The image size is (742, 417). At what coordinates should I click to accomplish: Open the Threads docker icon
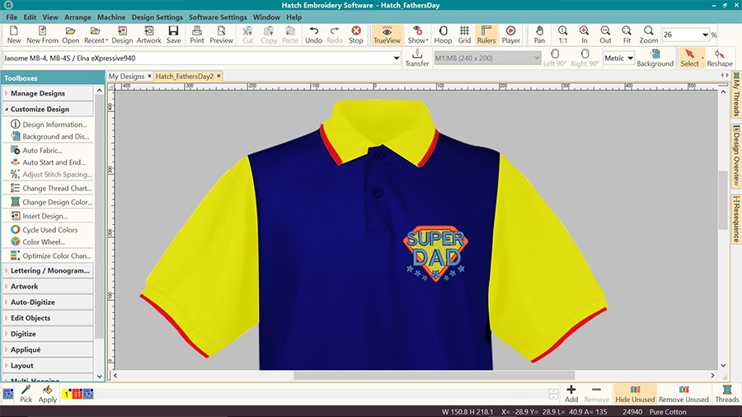(x=726, y=394)
